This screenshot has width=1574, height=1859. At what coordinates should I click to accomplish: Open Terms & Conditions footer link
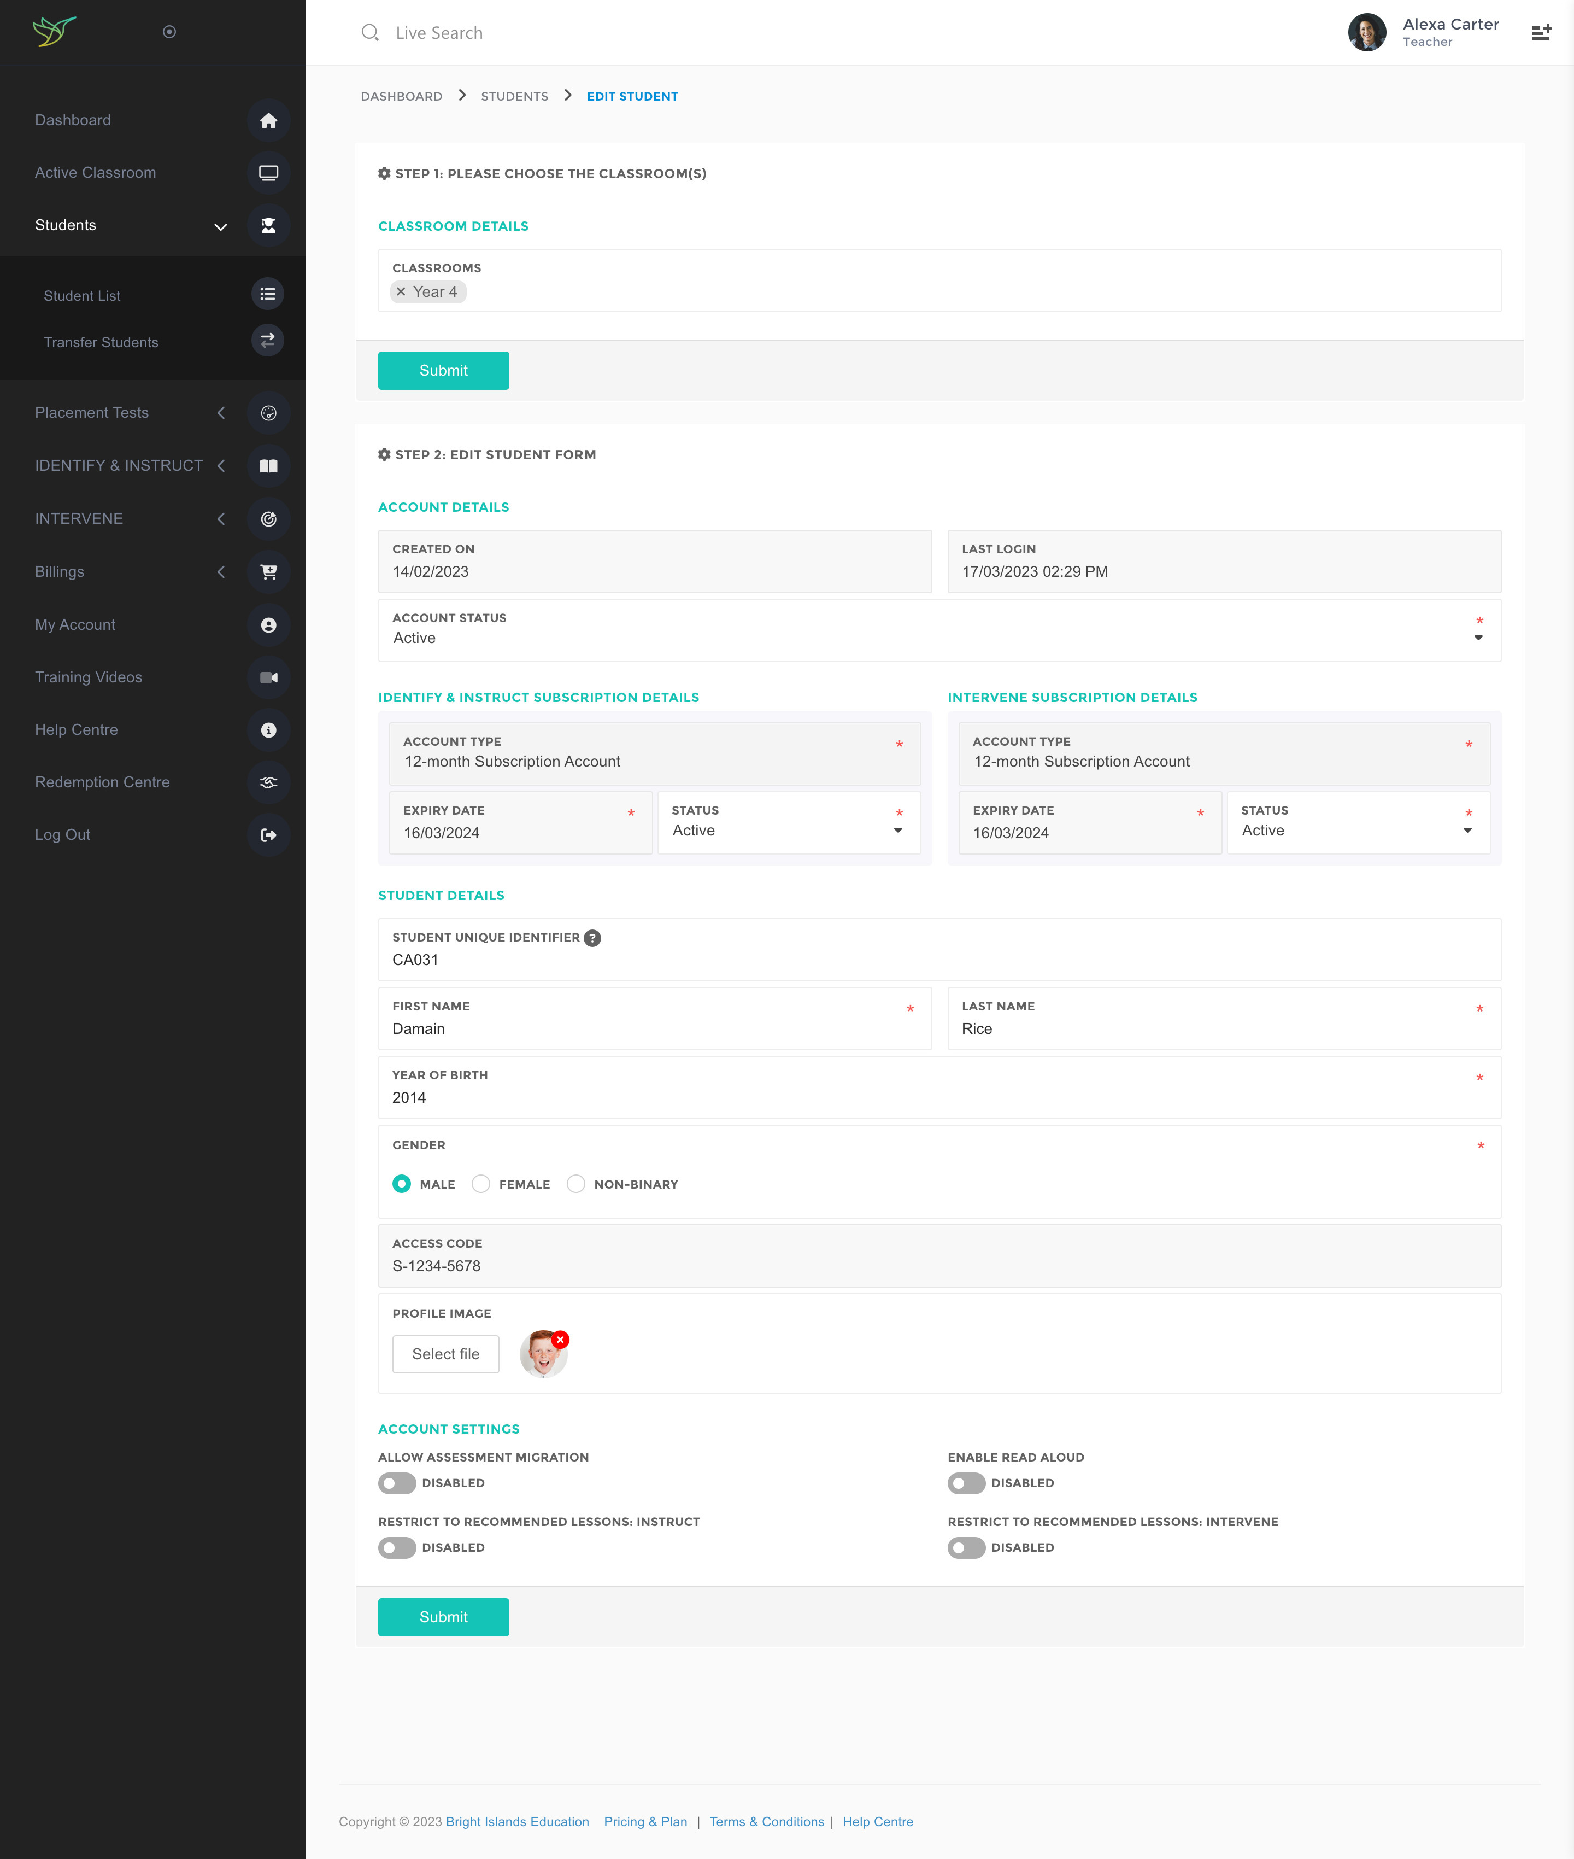(766, 1821)
